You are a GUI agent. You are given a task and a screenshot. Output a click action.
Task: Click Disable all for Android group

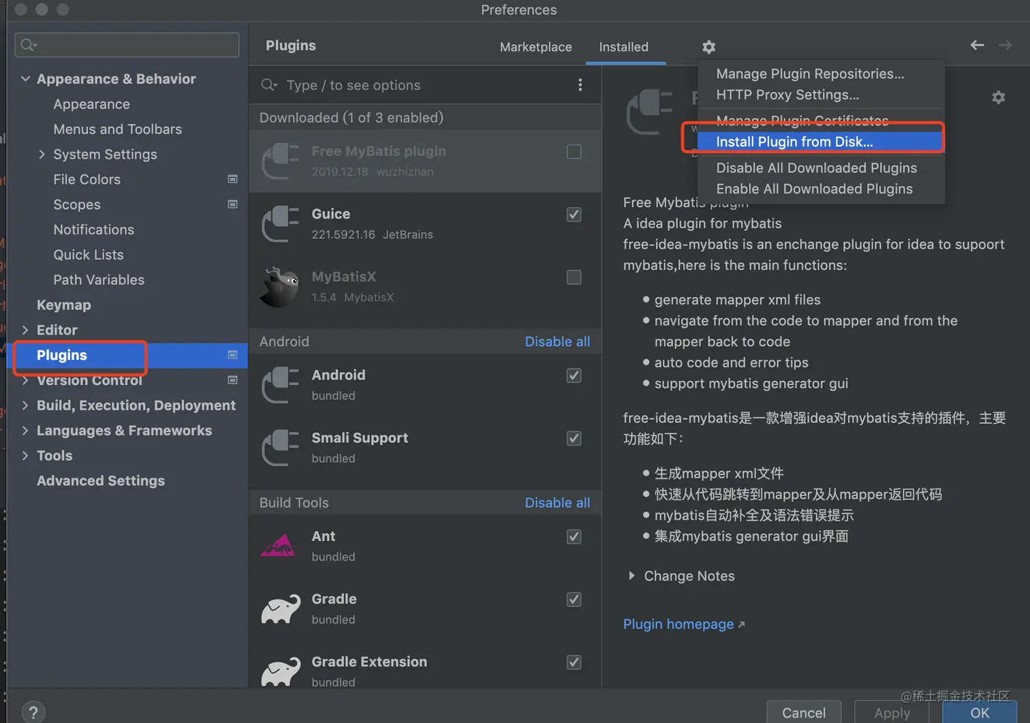click(557, 341)
